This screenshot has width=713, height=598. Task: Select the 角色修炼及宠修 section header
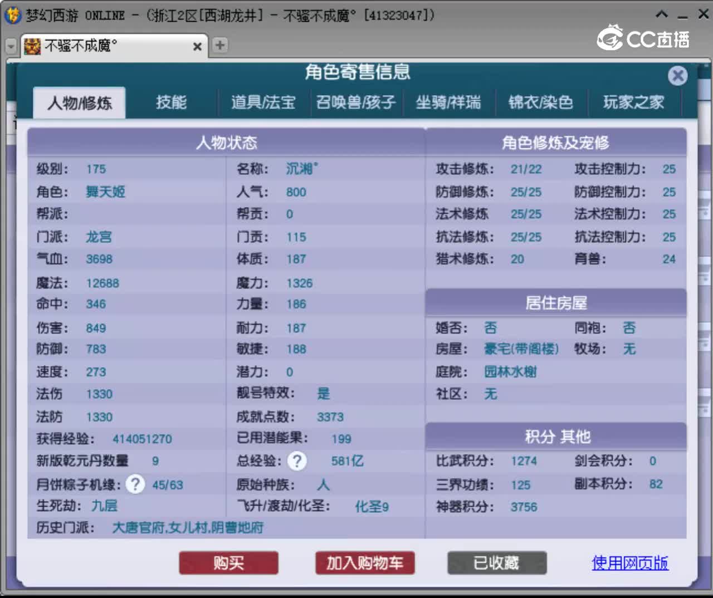(556, 143)
